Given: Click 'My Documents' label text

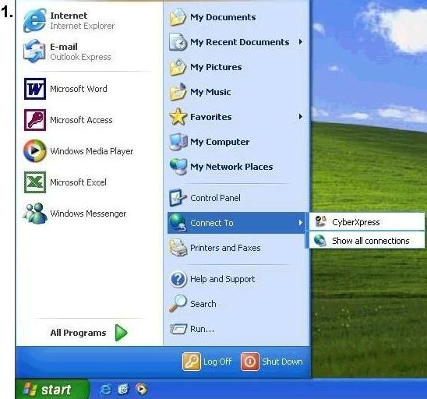Looking at the screenshot, I should (223, 17).
